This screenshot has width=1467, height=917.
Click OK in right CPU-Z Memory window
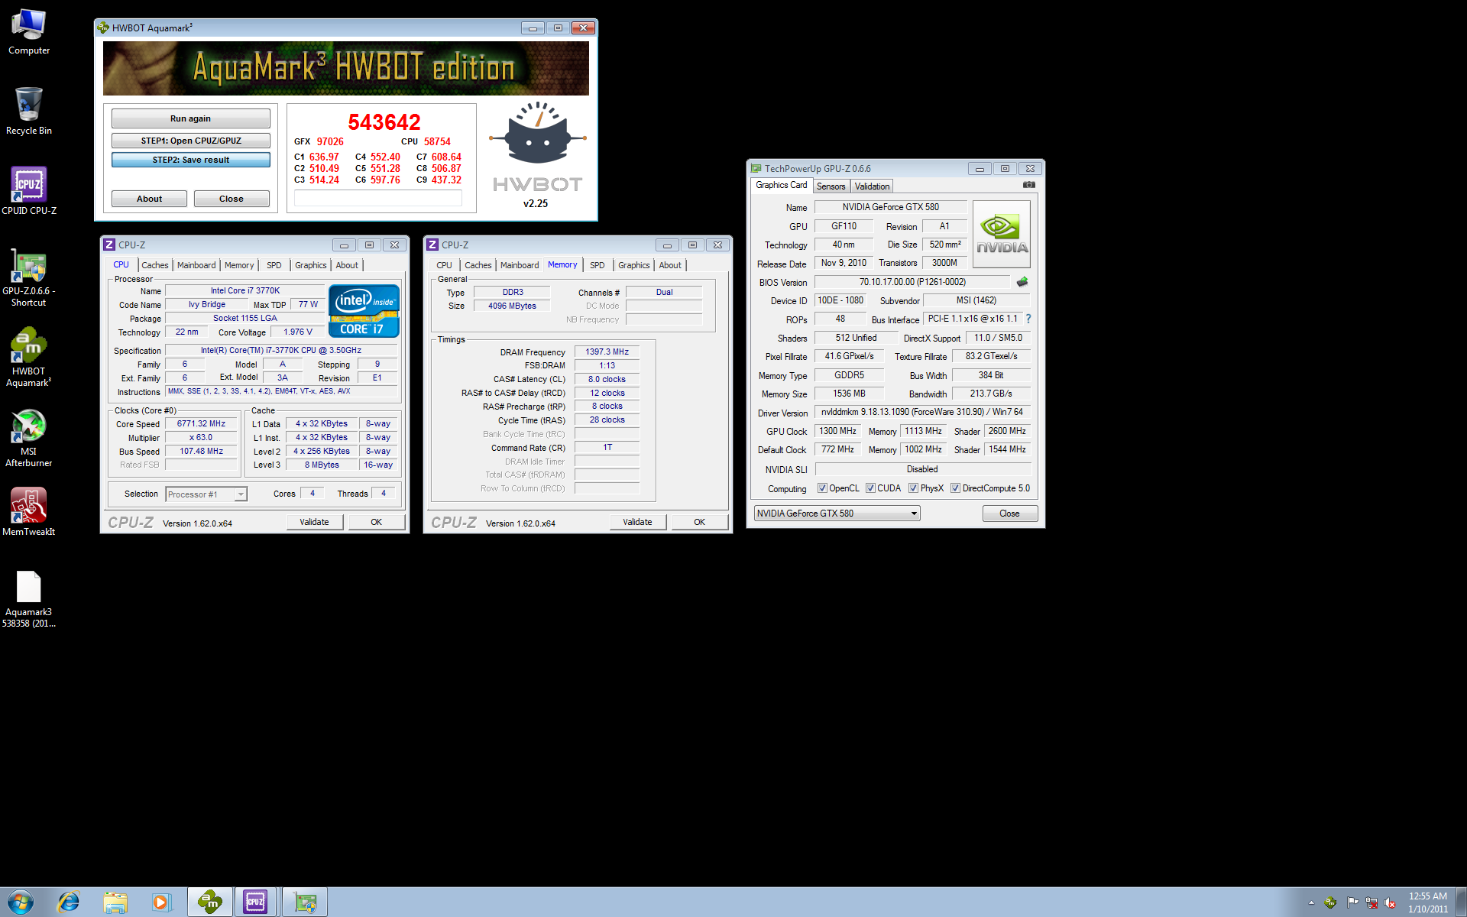click(x=700, y=522)
